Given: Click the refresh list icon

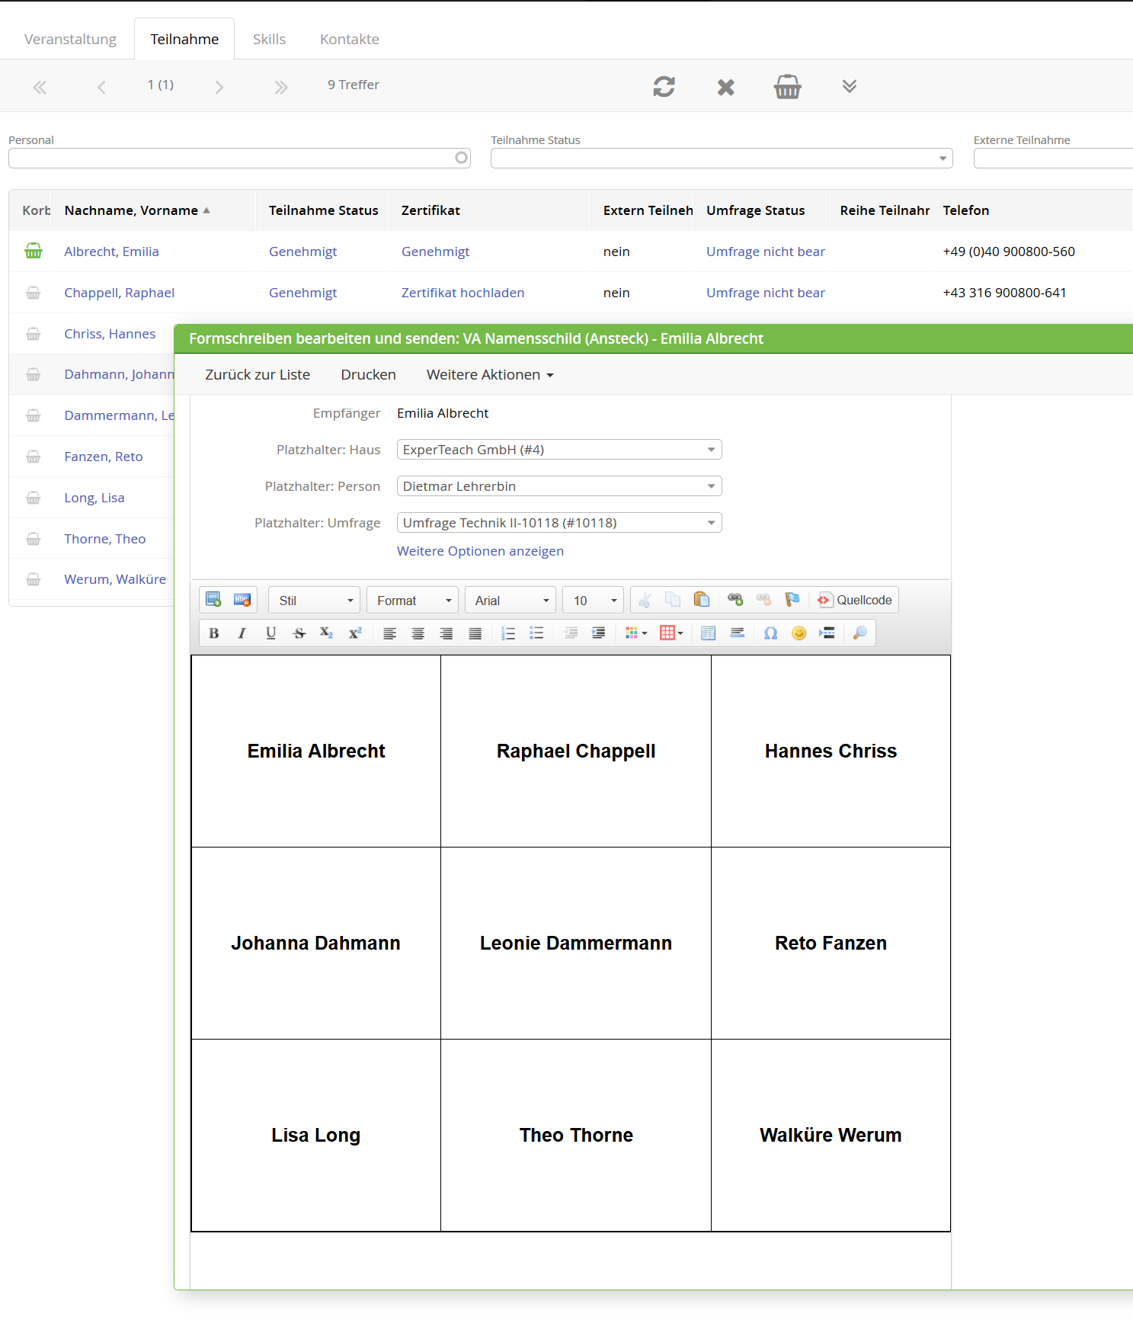Looking at the screenshot, I should pyautogui.click(x=664, y=86).
